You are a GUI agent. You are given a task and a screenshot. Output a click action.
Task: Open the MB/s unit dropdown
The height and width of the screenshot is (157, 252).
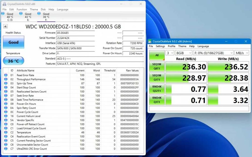242,53
